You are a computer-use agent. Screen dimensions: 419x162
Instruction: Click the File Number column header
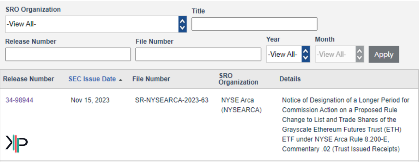151,79
